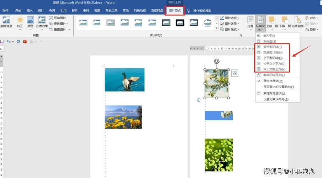Toggle the 环绕文字 (Wrap Text) menu button
This screenshot has width=322, height=178.
pos(260,23)
